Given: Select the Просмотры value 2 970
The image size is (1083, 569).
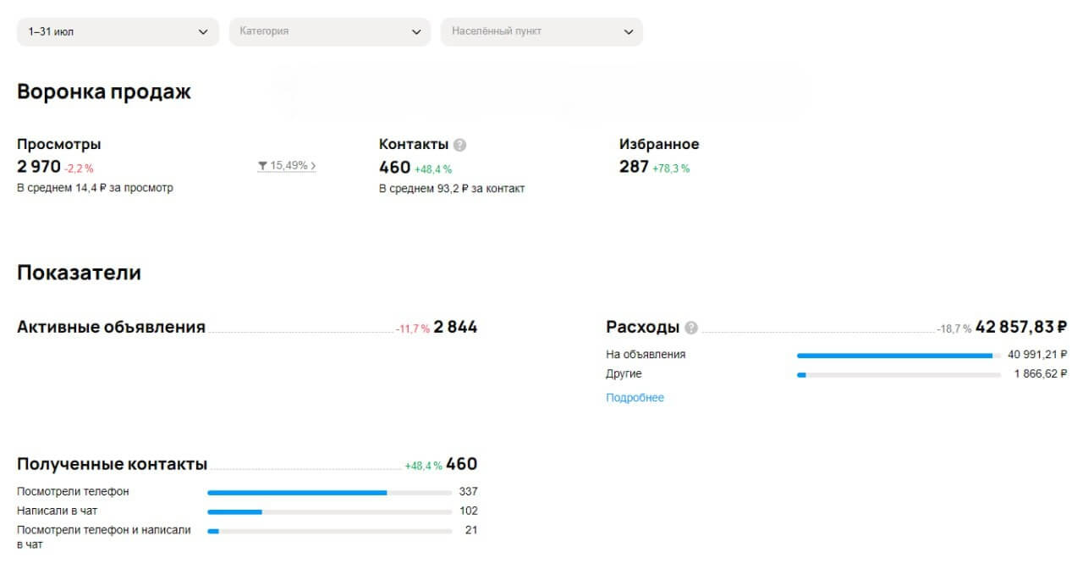Looking at the screenshot, I should [39, 167].
